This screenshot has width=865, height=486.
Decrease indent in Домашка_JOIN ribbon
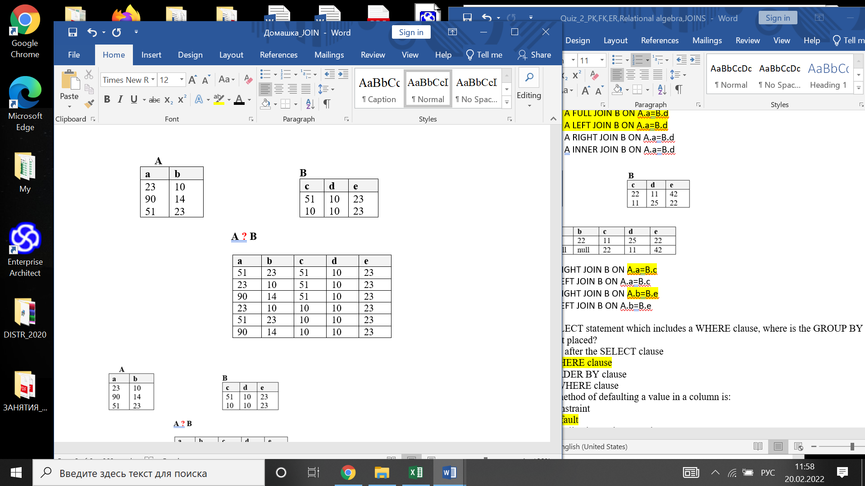tap(330, 74)
